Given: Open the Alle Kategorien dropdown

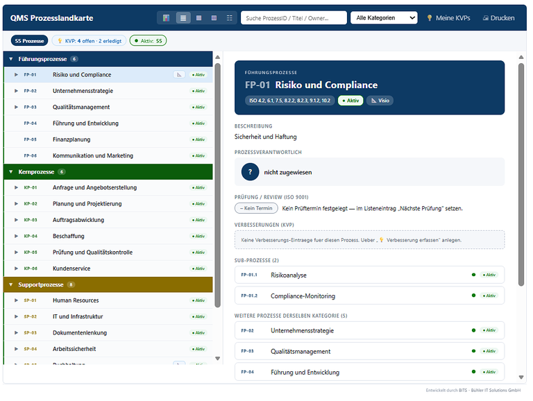Looking at the screenshot, I should tap(384, 18).
